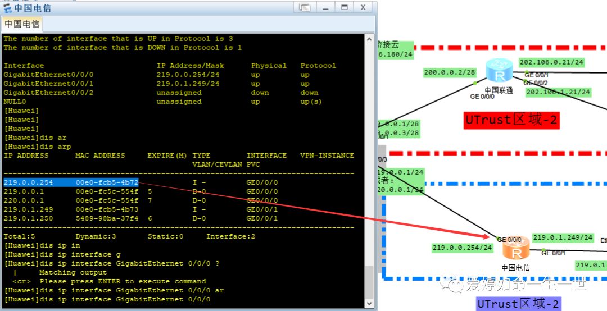Click the terminal scrollbar down arrow

tap(369, 304)
